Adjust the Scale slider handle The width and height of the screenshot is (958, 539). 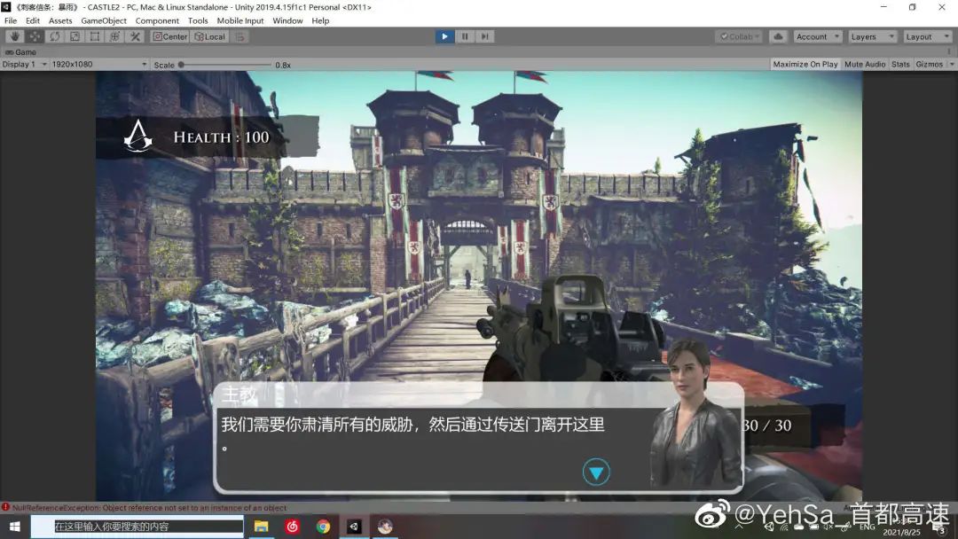[x=182, y=65]
